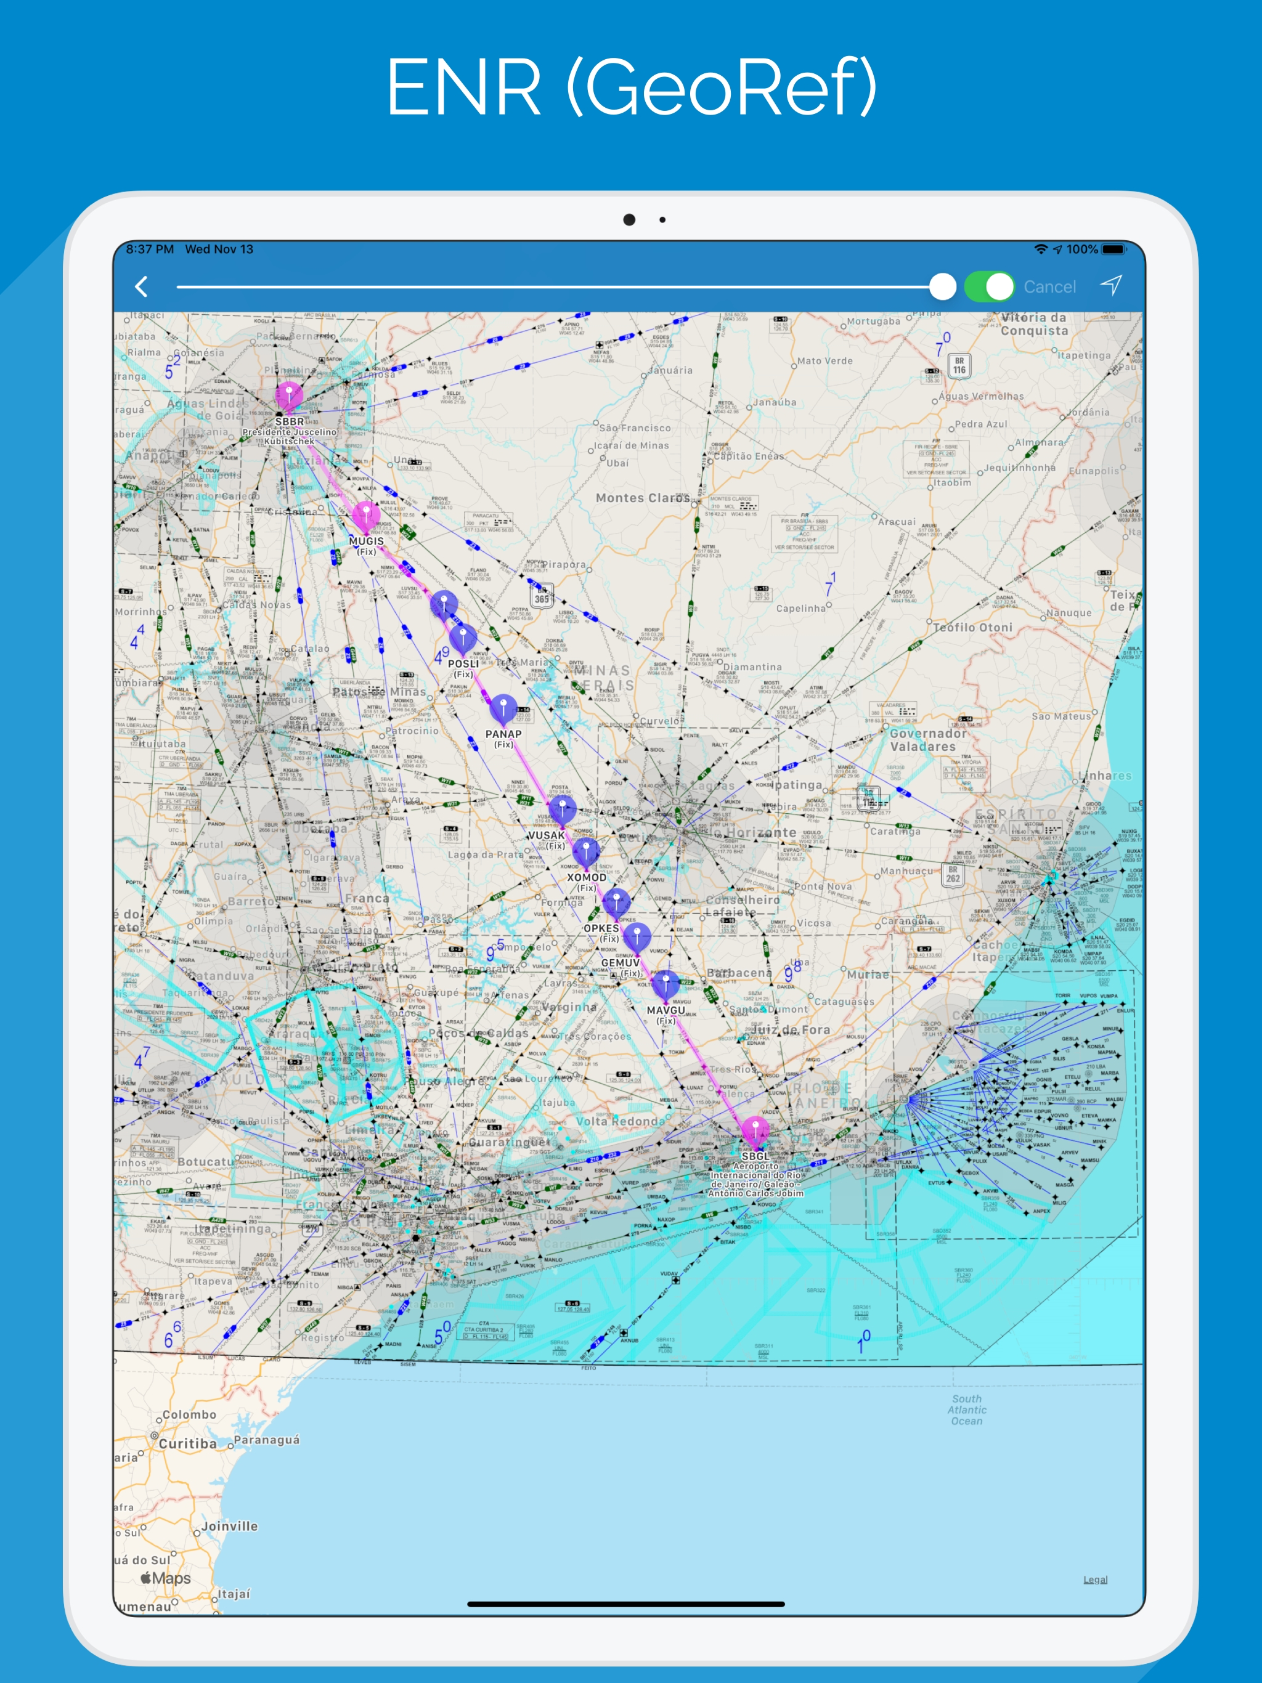Screen dimensions: 1262x1683
Task: Click the Apple Maps logo
Action: click(166, 1578)
